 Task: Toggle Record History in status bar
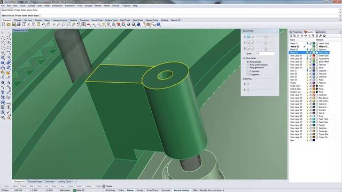[x=181, y=190]
